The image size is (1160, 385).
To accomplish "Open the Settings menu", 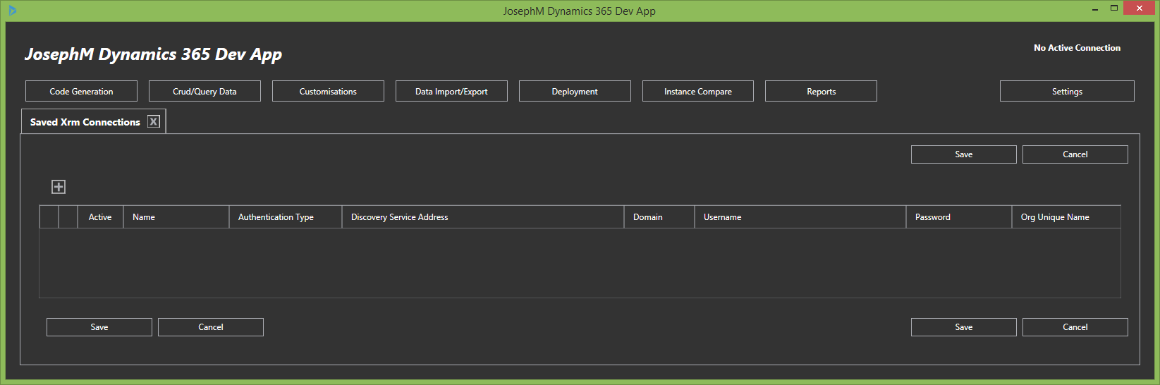I will coord(1067,91).
